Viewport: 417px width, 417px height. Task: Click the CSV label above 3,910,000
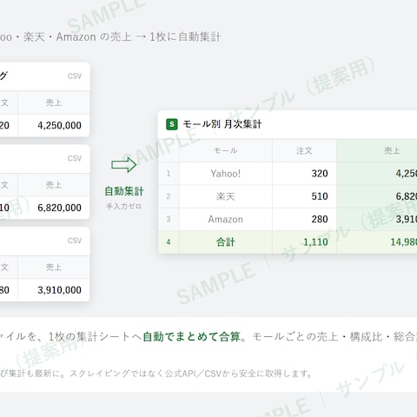click(x=75, y=241)
